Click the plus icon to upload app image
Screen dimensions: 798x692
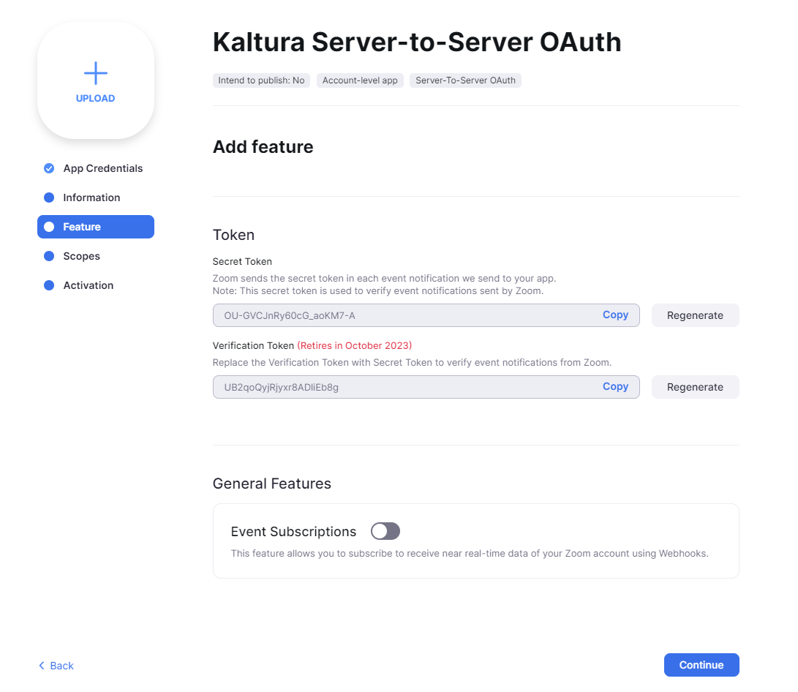point(96,73)
